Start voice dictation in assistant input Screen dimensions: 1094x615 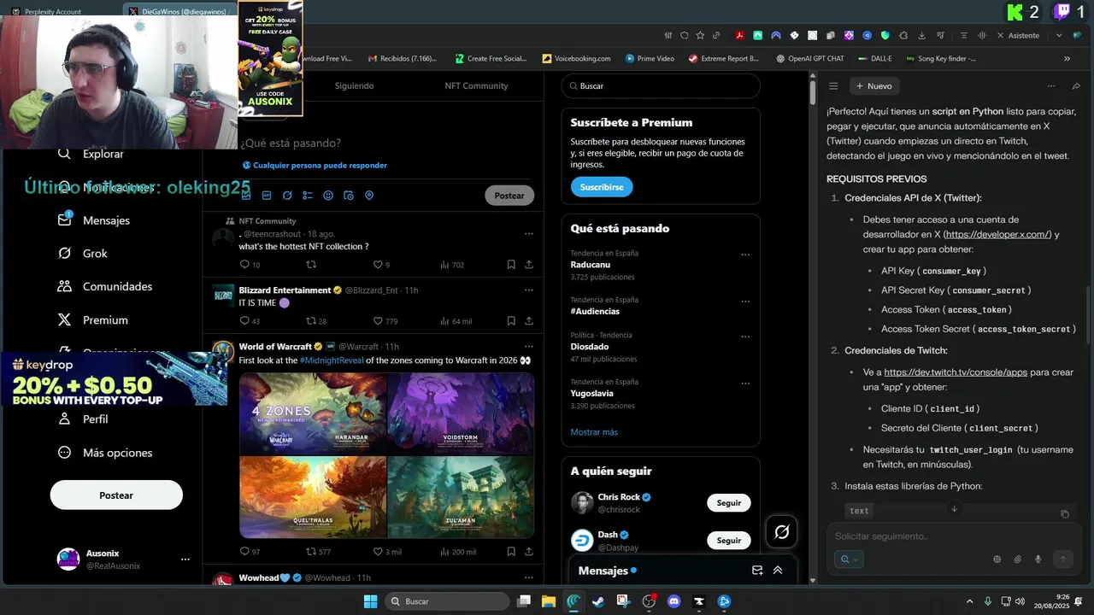pyautogui.click(x=1038, y=559)
